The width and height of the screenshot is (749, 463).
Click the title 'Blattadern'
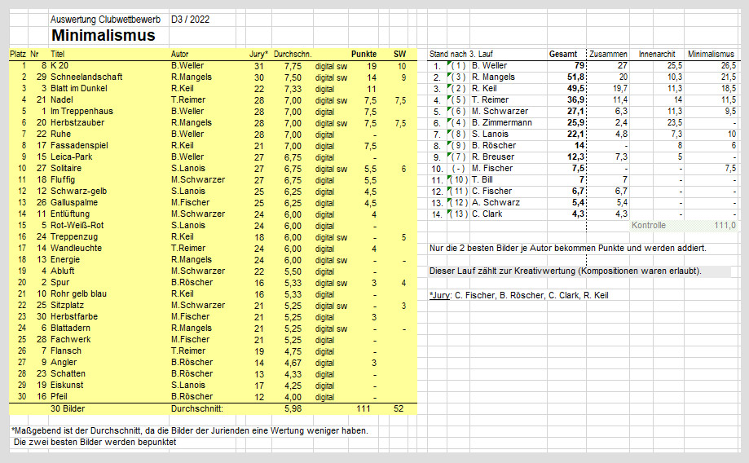[x=70, y=329]
